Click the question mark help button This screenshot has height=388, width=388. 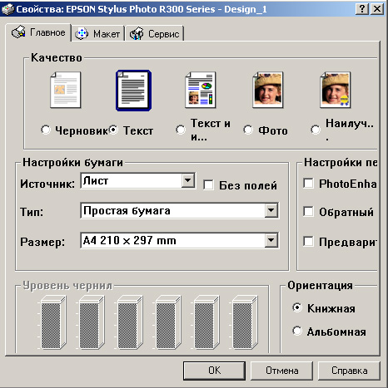point(362,9)
